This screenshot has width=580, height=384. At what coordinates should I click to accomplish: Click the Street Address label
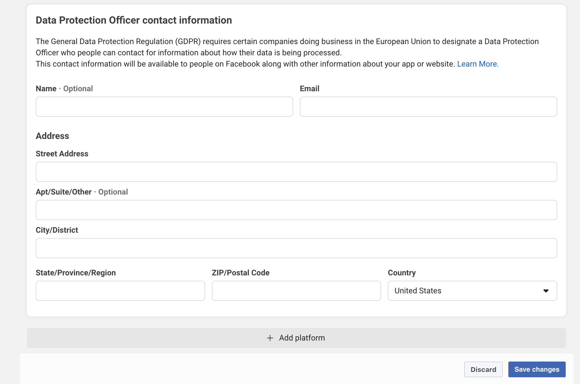pos(62,154)
